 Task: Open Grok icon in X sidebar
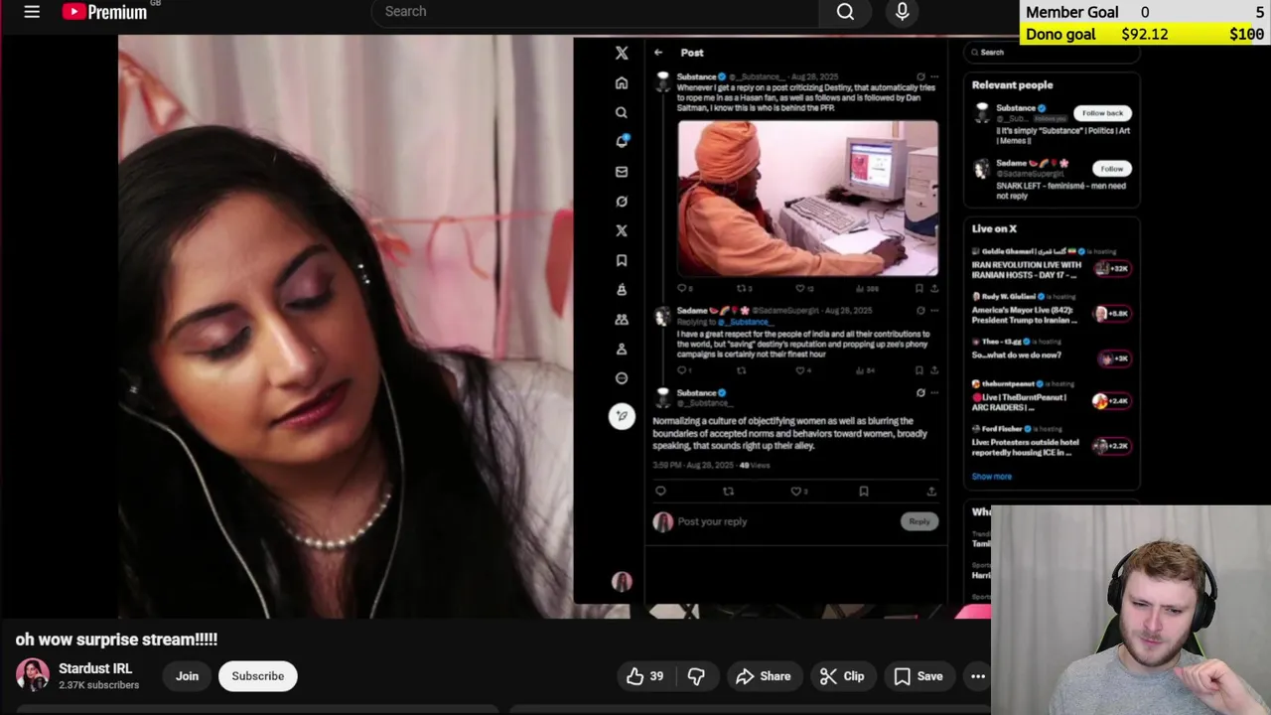(x=622, y=201)
